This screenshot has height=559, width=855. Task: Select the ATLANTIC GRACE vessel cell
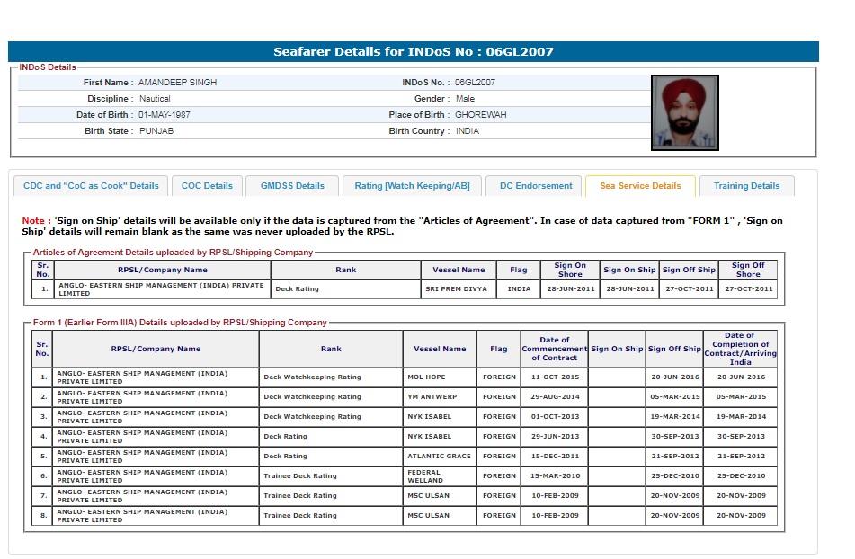(x=439, y=457)
